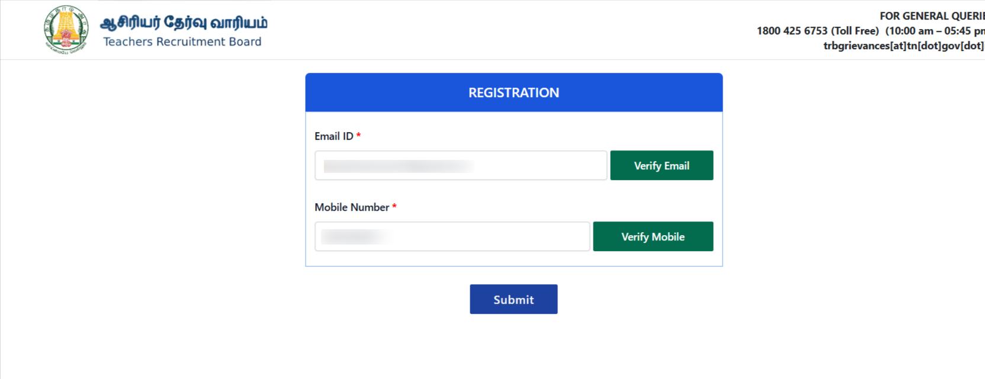
Task: Click the Teachers Recruitment Board subtitle
Action: [182, 42]
